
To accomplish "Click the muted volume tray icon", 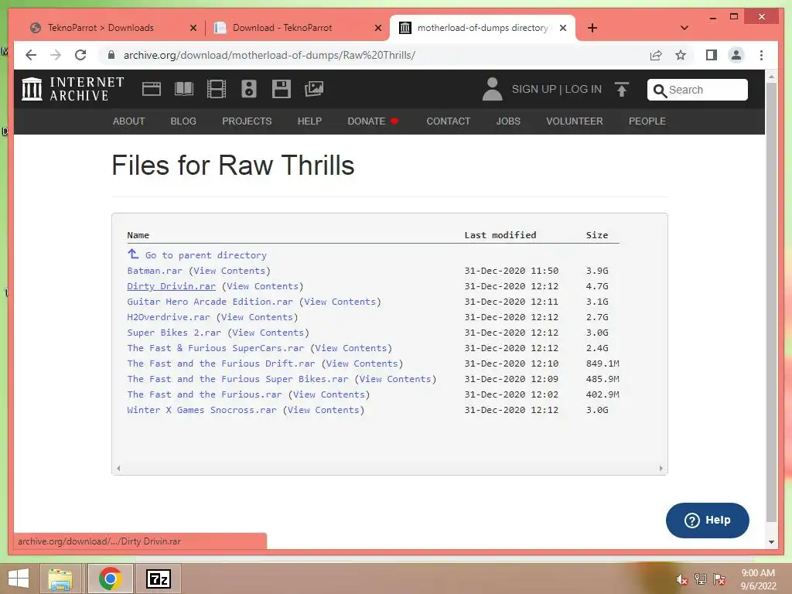I will (x=682, y=580).
